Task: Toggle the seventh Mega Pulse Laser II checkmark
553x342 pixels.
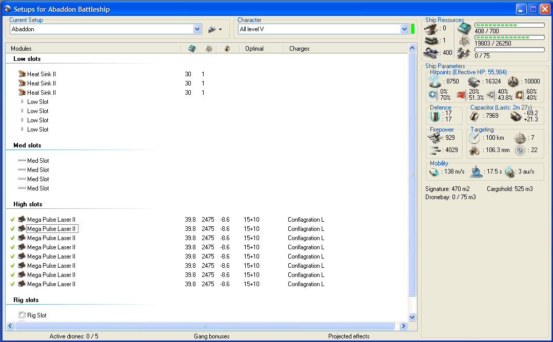Action: [x=12, y=275]
